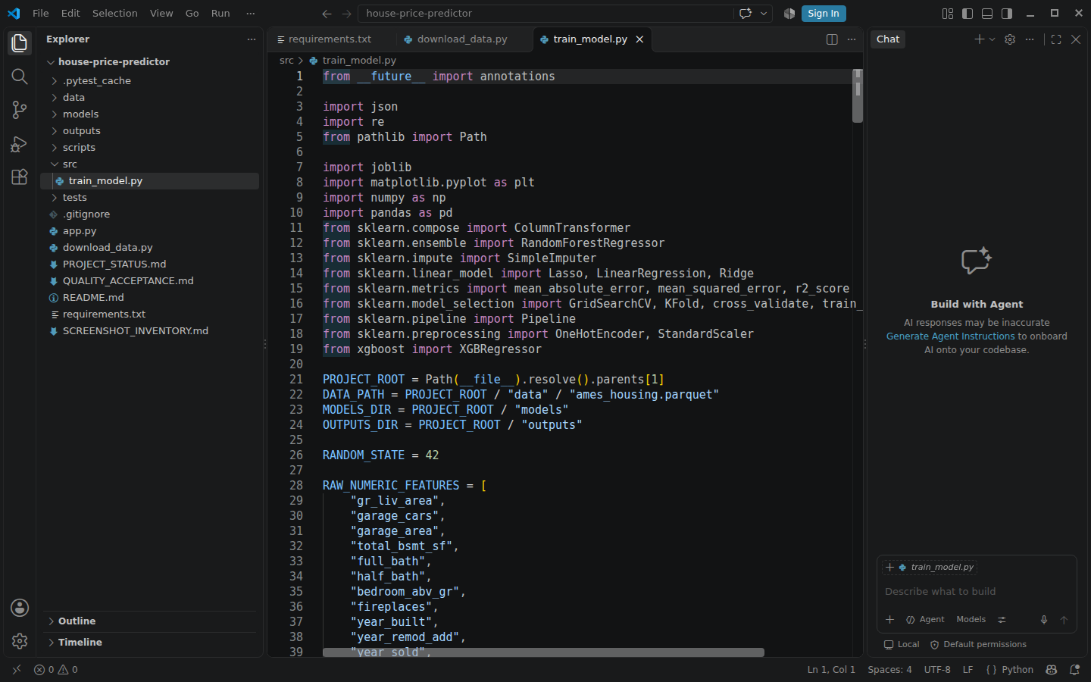Open Explorer's Views and More Actions menu
Viewport: 1091px width, 682px height.
tap(252, 39)
